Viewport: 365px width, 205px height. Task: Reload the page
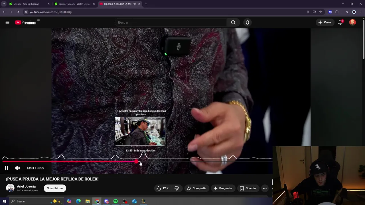click(18, 12)
